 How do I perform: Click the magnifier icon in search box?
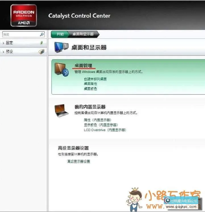(42, 34)
